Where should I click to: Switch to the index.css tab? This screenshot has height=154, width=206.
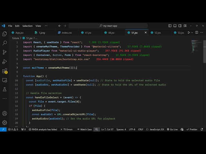(67, 32)
